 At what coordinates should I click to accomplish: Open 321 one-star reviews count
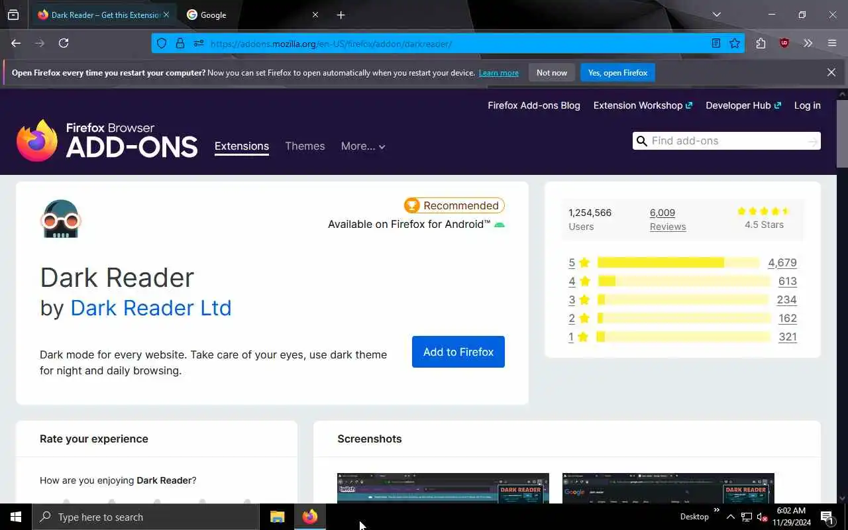click(788, 337)
